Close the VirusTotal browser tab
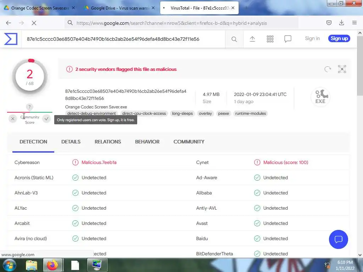 pos(233,8)
